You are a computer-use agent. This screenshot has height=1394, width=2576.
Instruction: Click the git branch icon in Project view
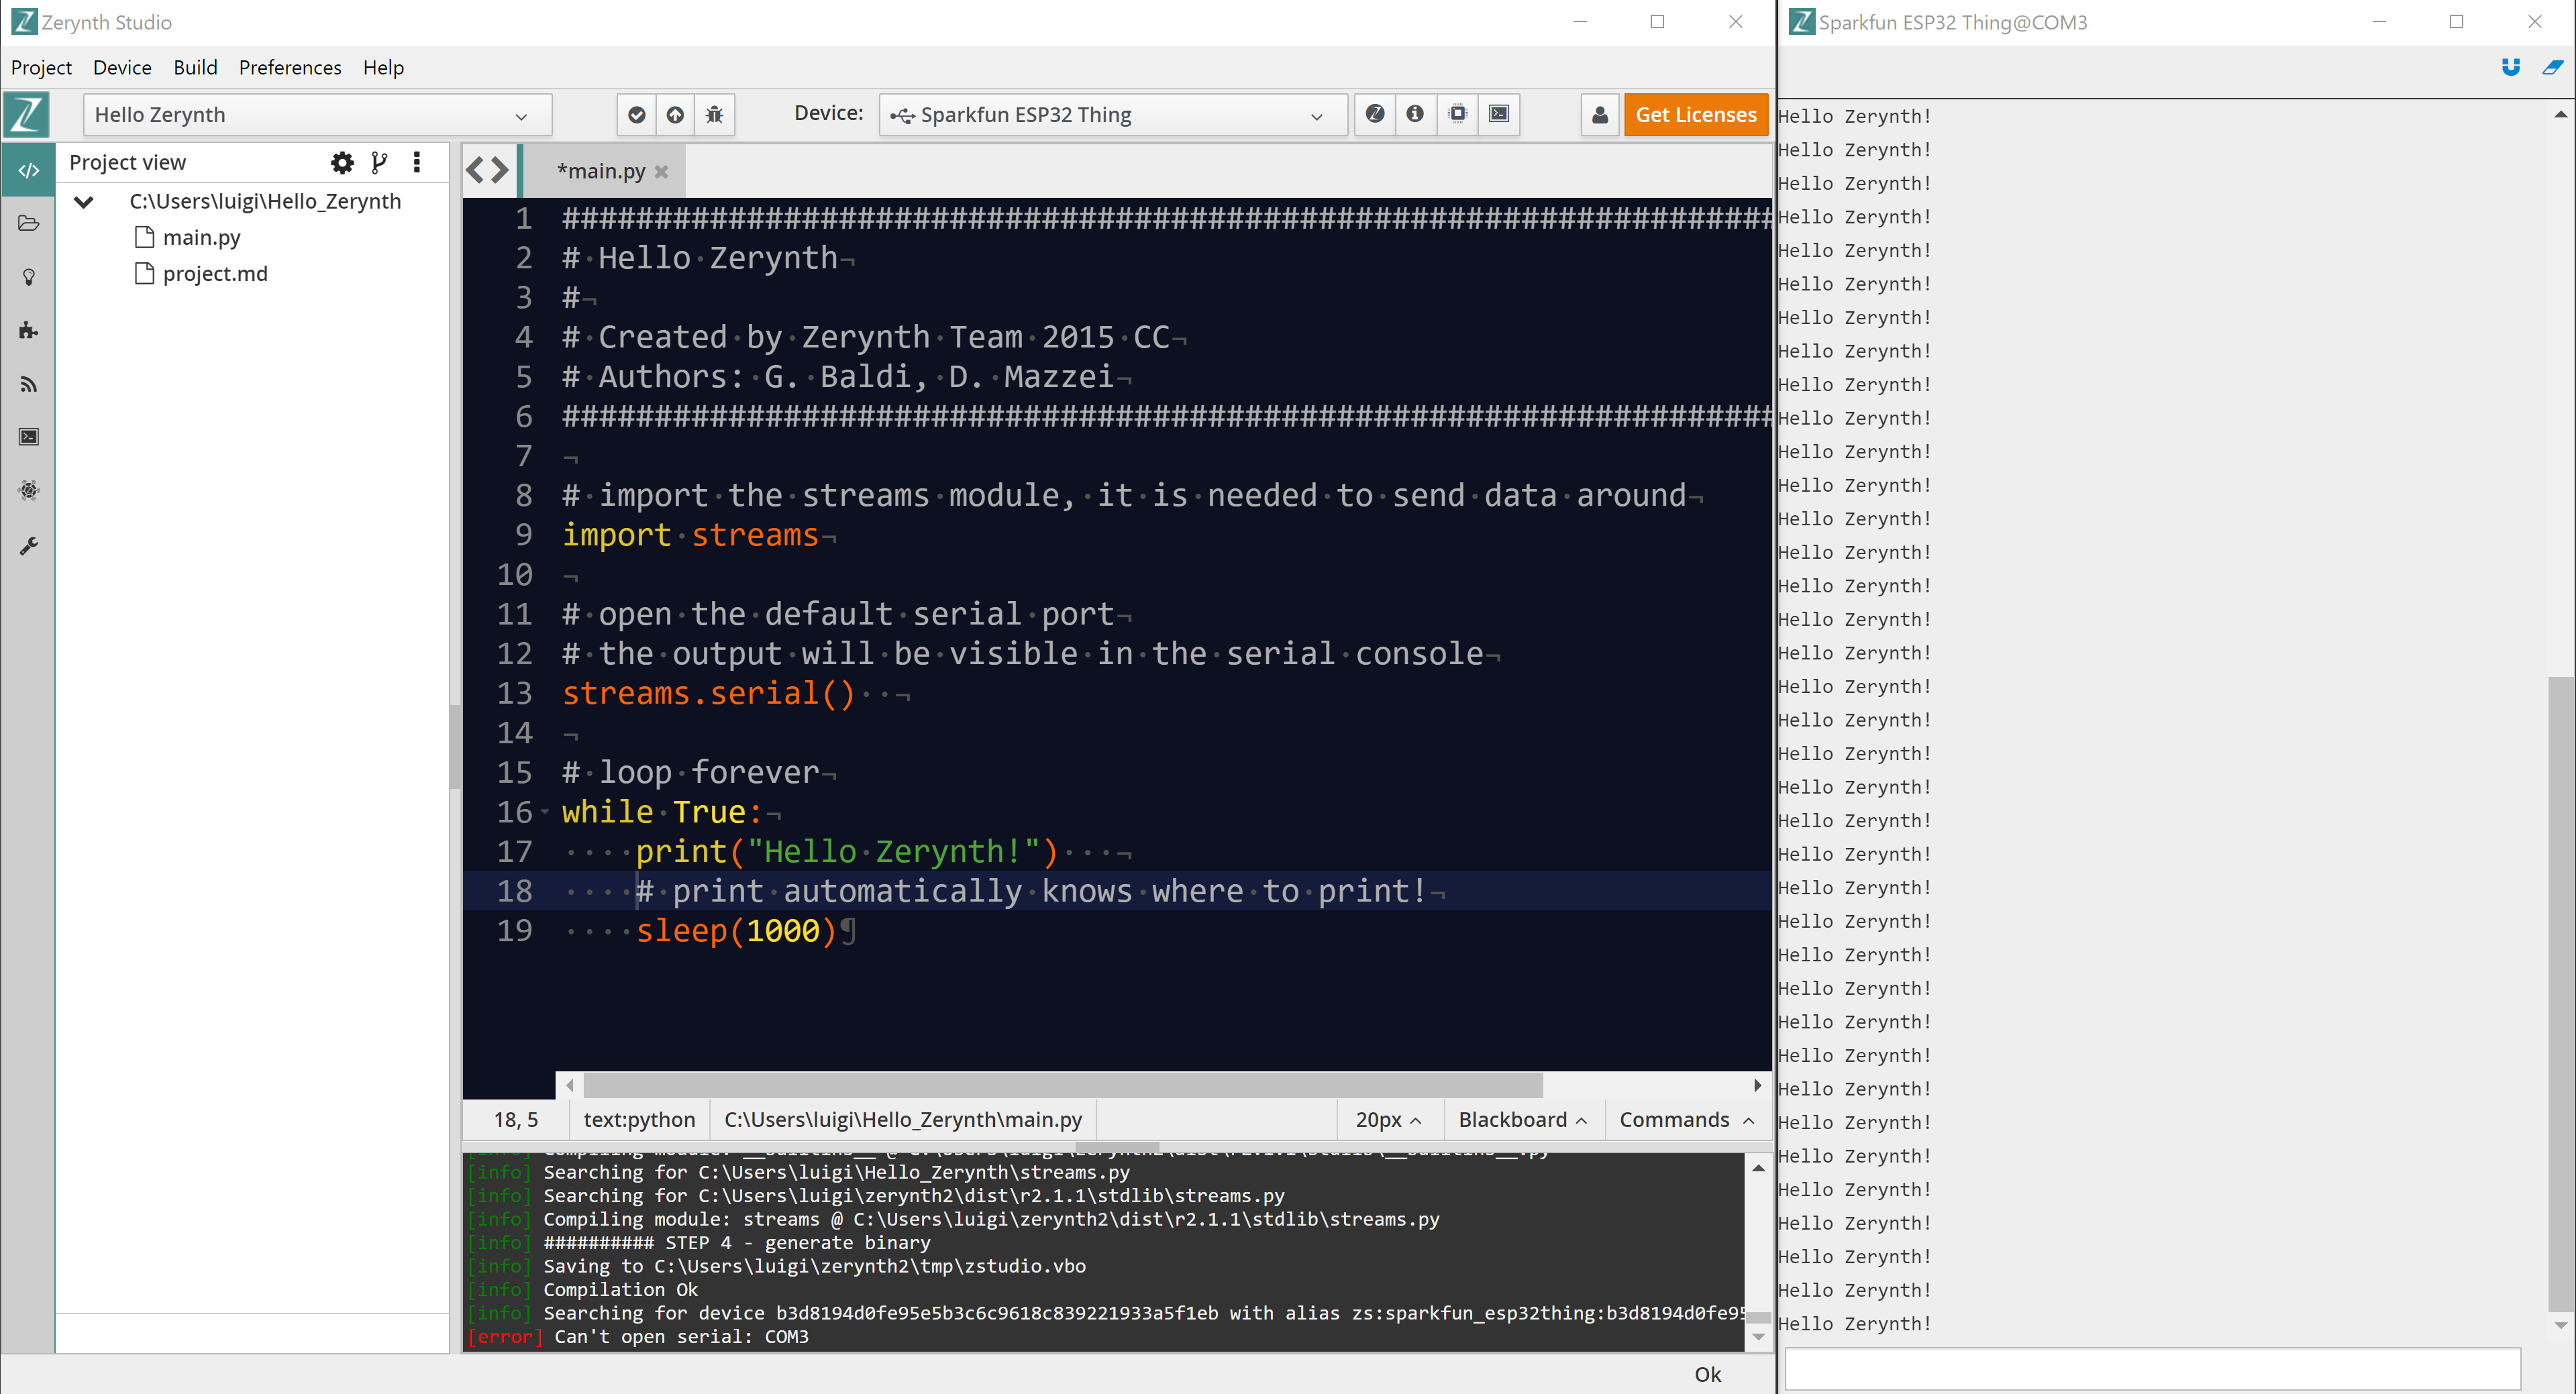(379, 162)
